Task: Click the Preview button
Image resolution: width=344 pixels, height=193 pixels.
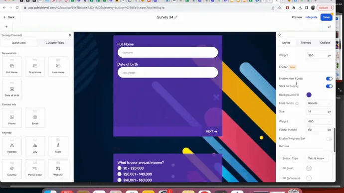Action: pos(297,17)
